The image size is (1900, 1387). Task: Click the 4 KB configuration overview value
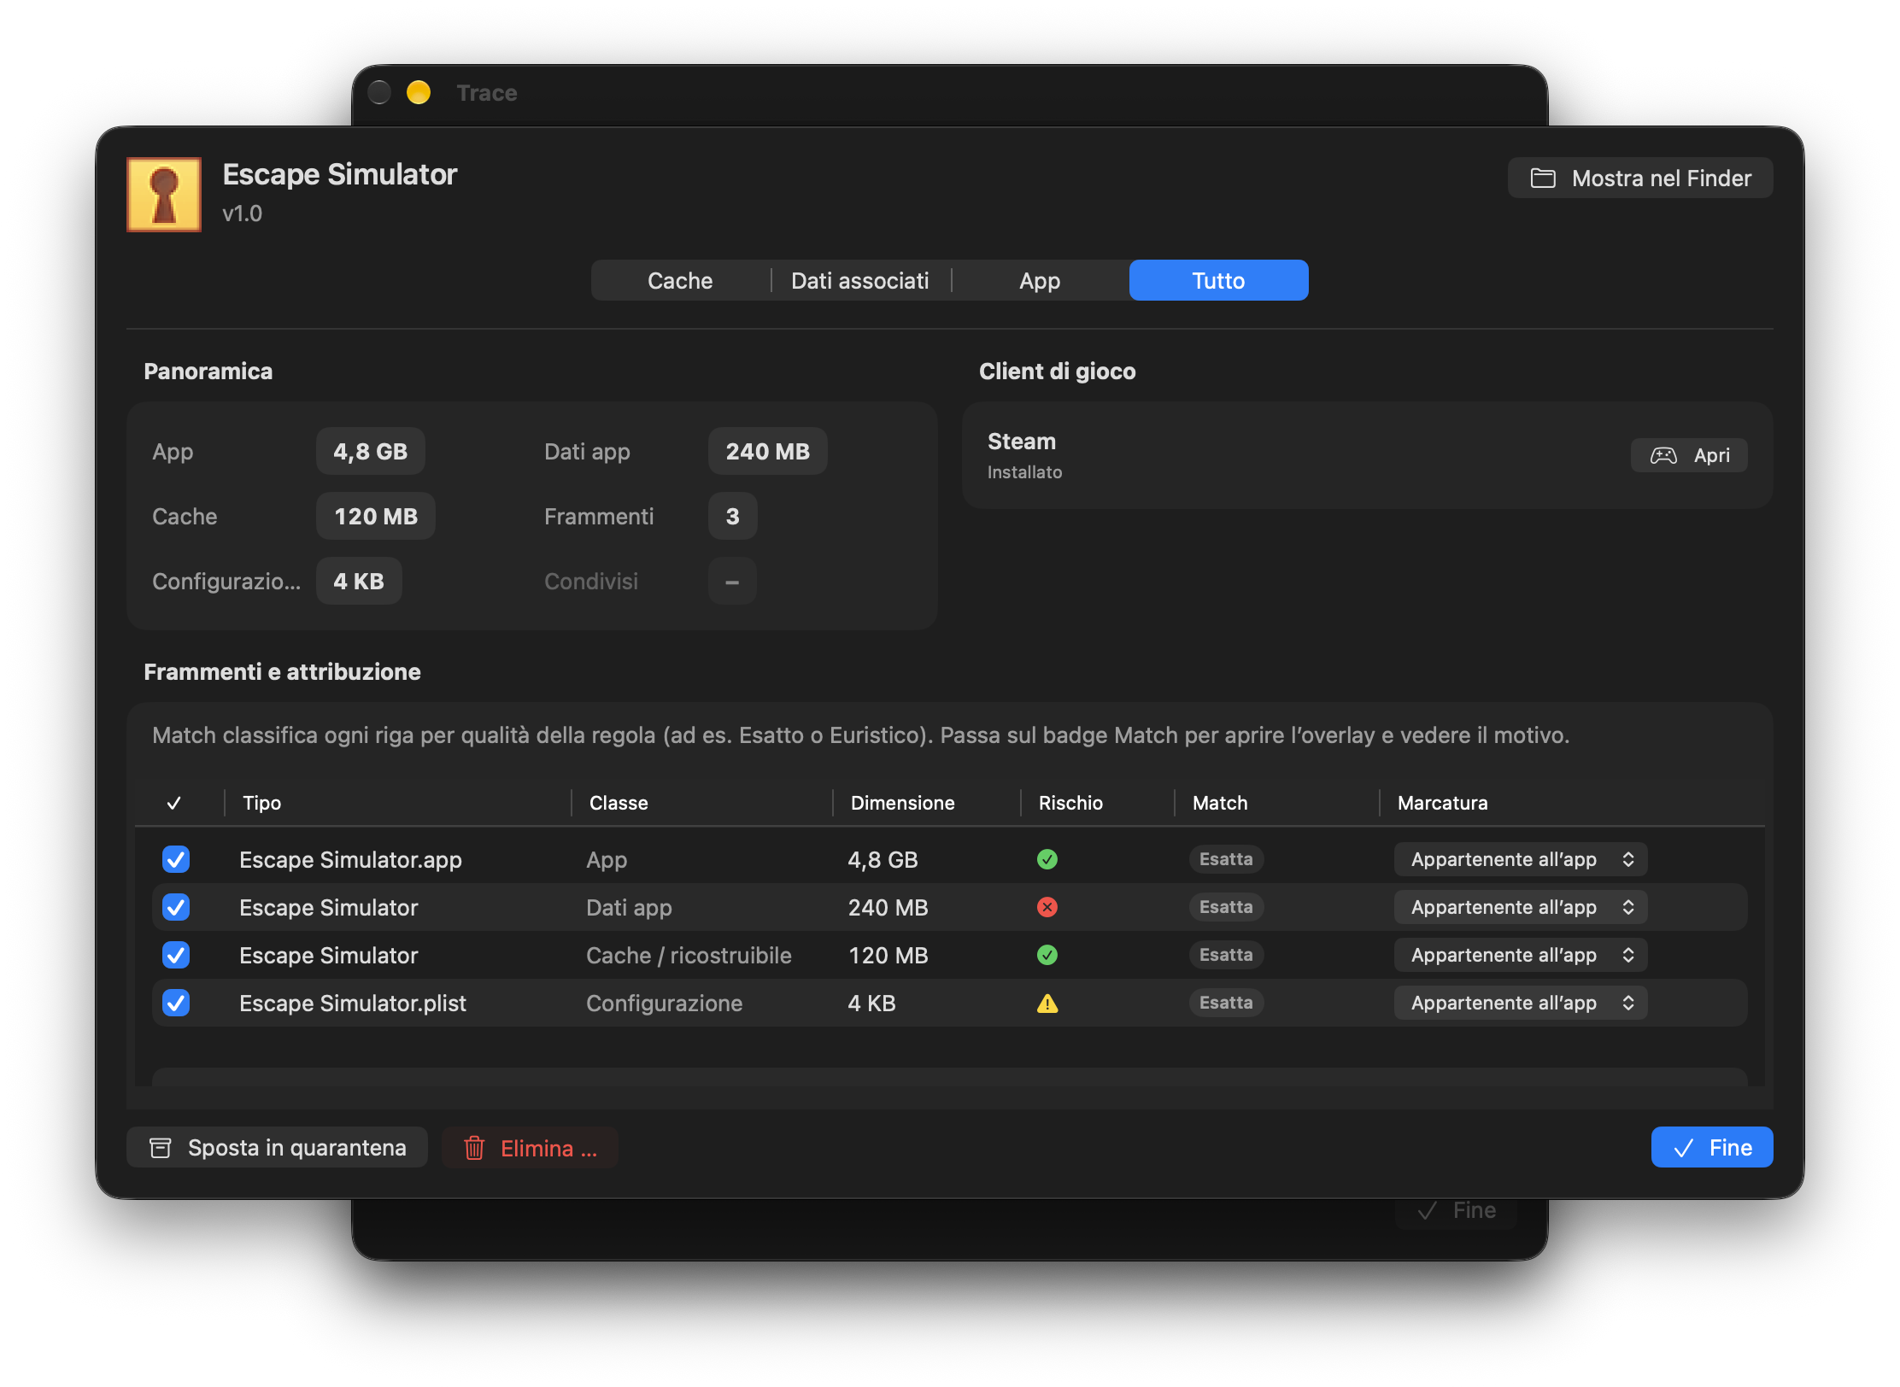[x=359, y=581]
